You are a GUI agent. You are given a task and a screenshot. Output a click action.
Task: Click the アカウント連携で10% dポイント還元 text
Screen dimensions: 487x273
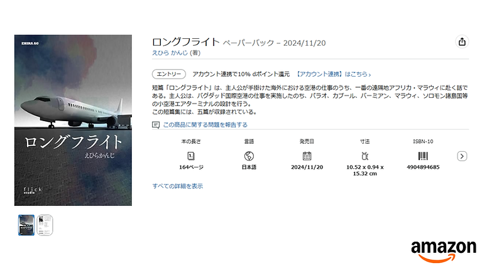pos(241,74)
